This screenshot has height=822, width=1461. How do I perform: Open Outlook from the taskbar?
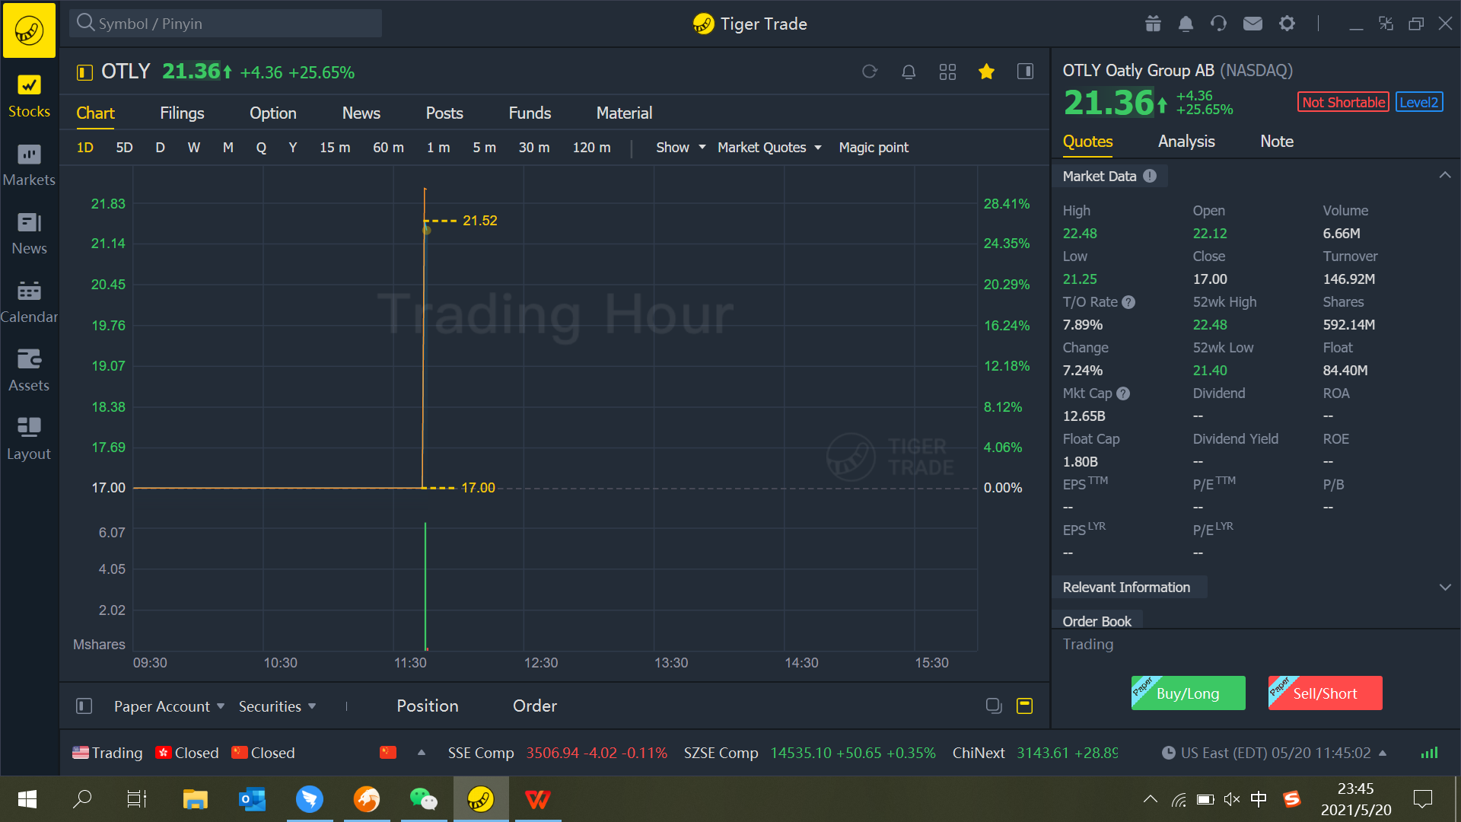(253, 799)
